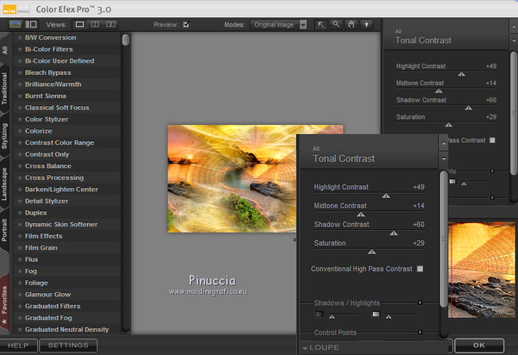Toggle the filter list panel layout icon

(x=31, y=24)
